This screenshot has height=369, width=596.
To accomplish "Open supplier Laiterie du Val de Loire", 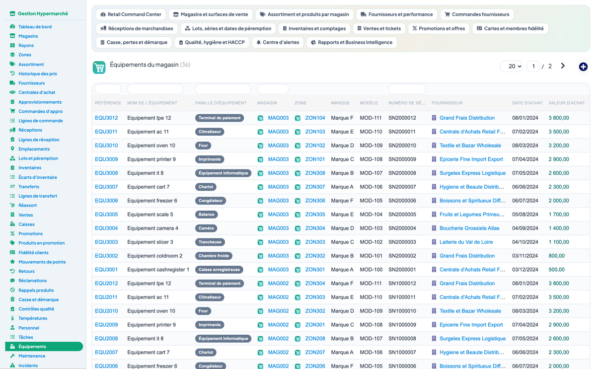I will pyautogui.click(x=466, y=242).
